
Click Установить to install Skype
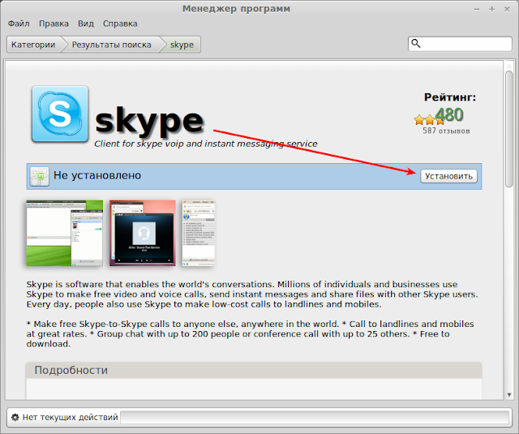tap(448, 176)
